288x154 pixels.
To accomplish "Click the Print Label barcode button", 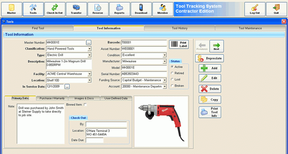I will point(179,44).
